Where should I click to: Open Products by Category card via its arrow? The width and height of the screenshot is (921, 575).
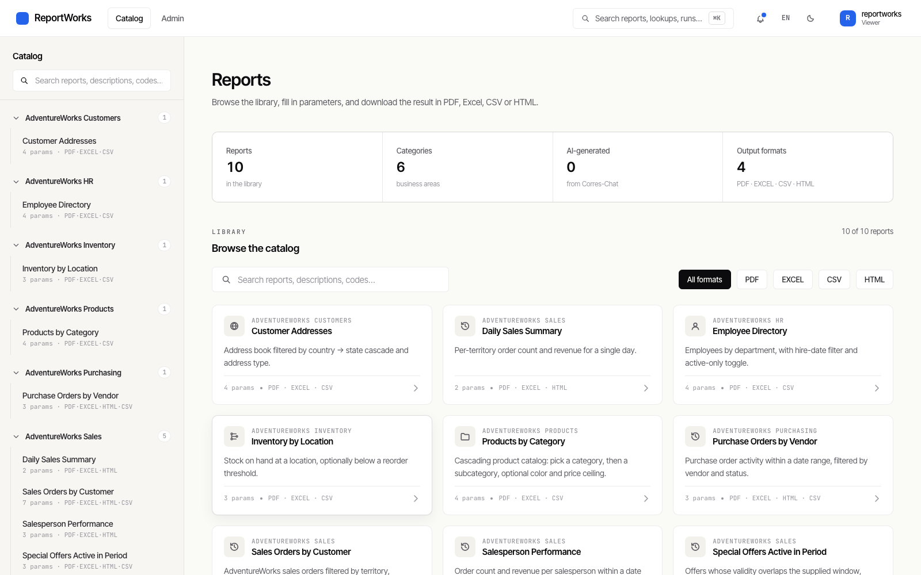click(x=646, y=499)
